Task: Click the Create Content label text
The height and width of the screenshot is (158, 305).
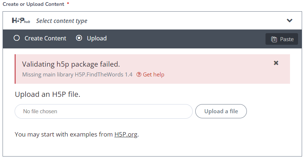Action: [x=45, y=38]
